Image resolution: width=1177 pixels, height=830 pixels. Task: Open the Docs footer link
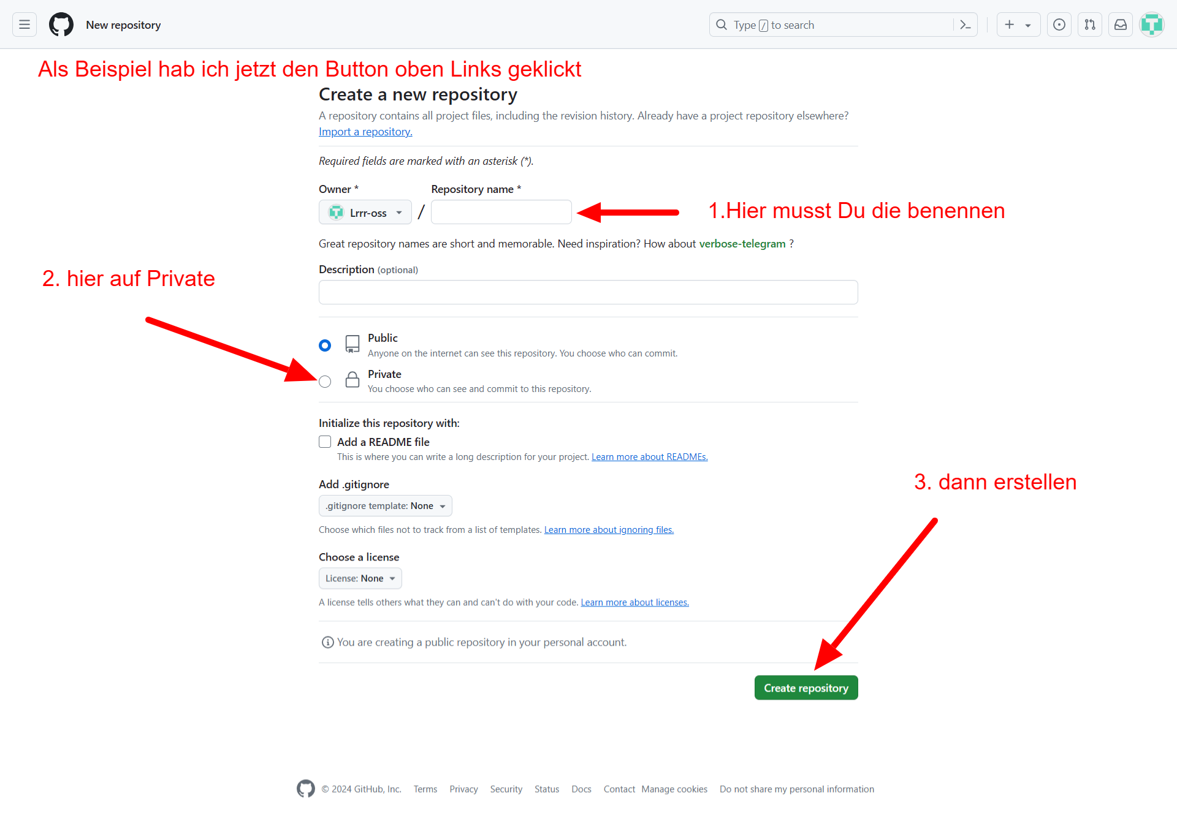click(581, 789)
